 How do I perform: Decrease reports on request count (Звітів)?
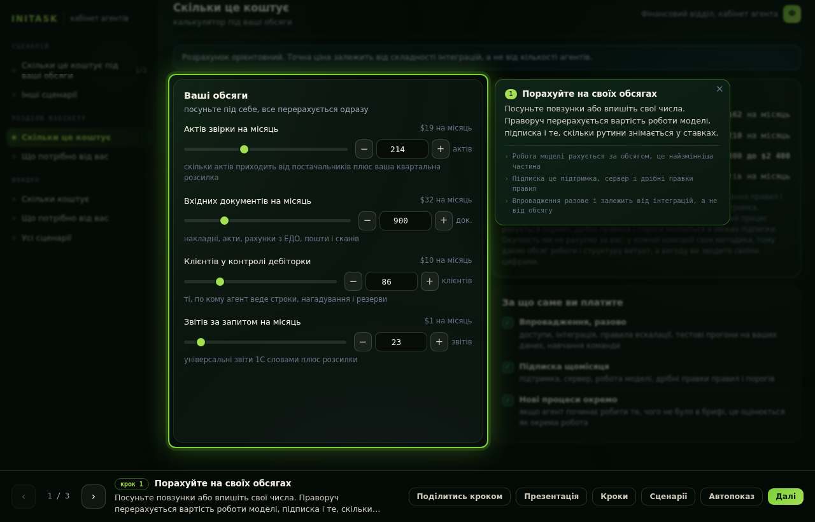click(x=363, y=342)
